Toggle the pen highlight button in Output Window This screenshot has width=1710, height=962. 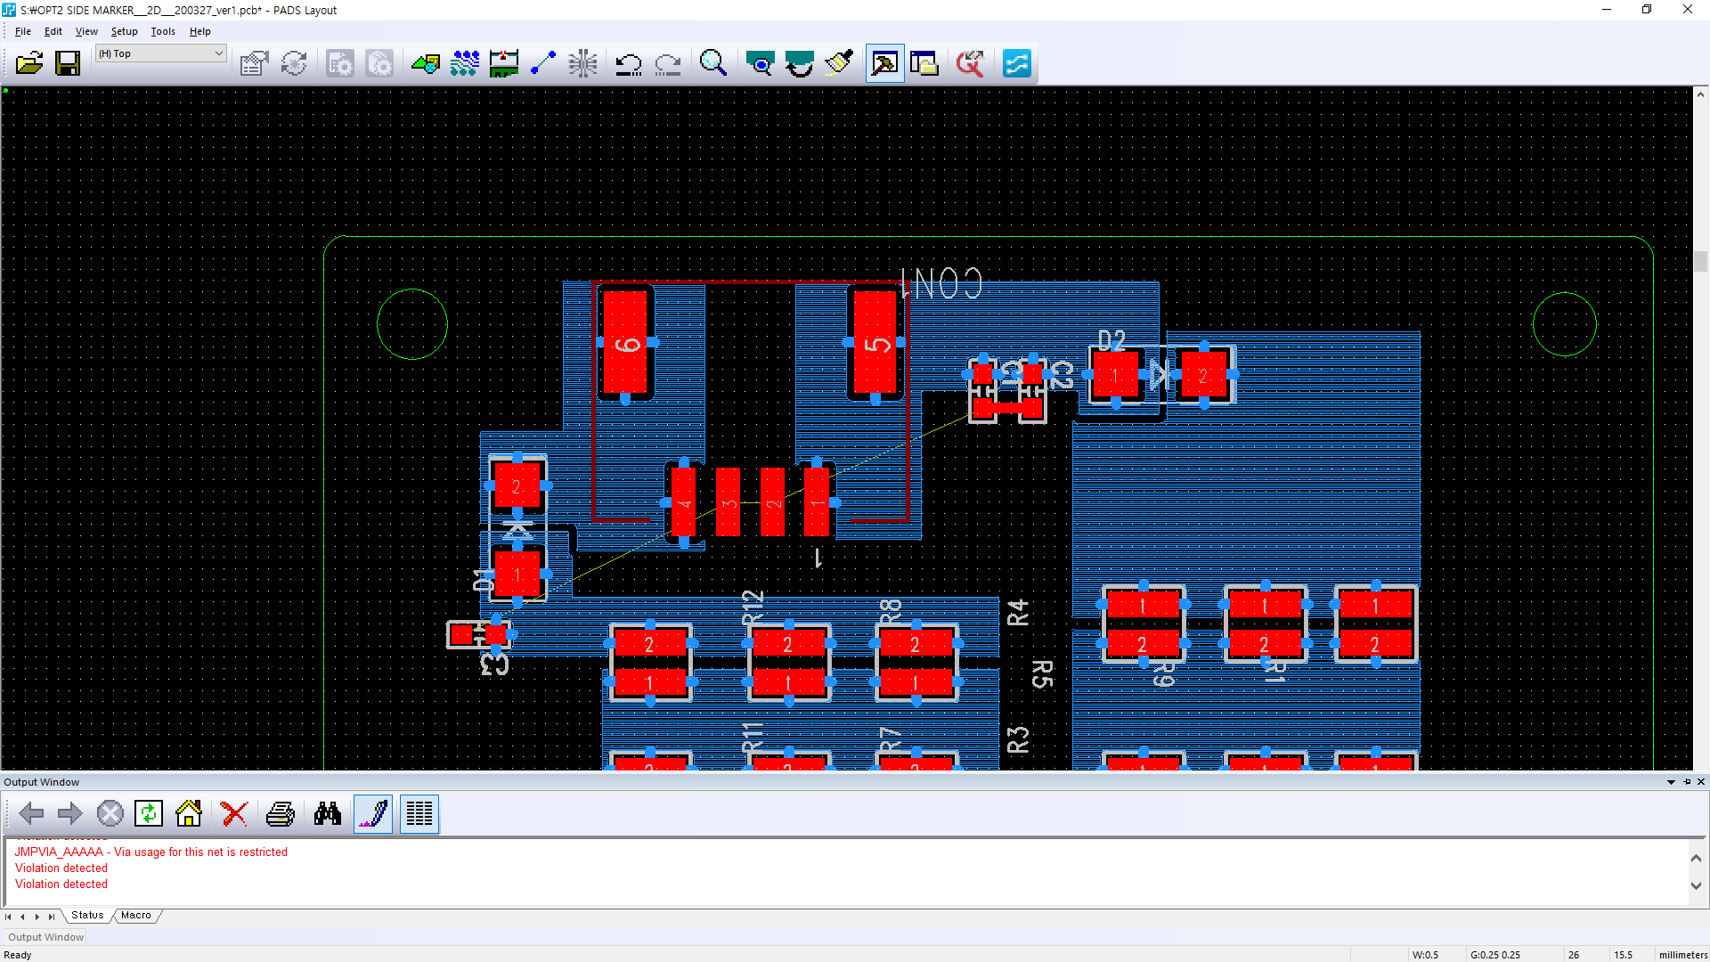coord(373,813)
